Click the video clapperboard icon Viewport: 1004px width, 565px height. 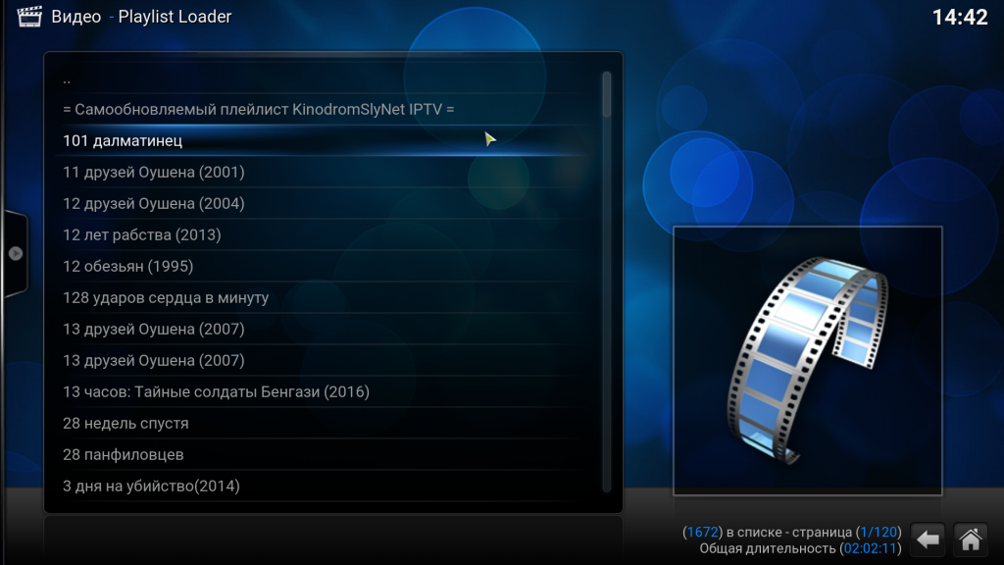pos(29,17)
